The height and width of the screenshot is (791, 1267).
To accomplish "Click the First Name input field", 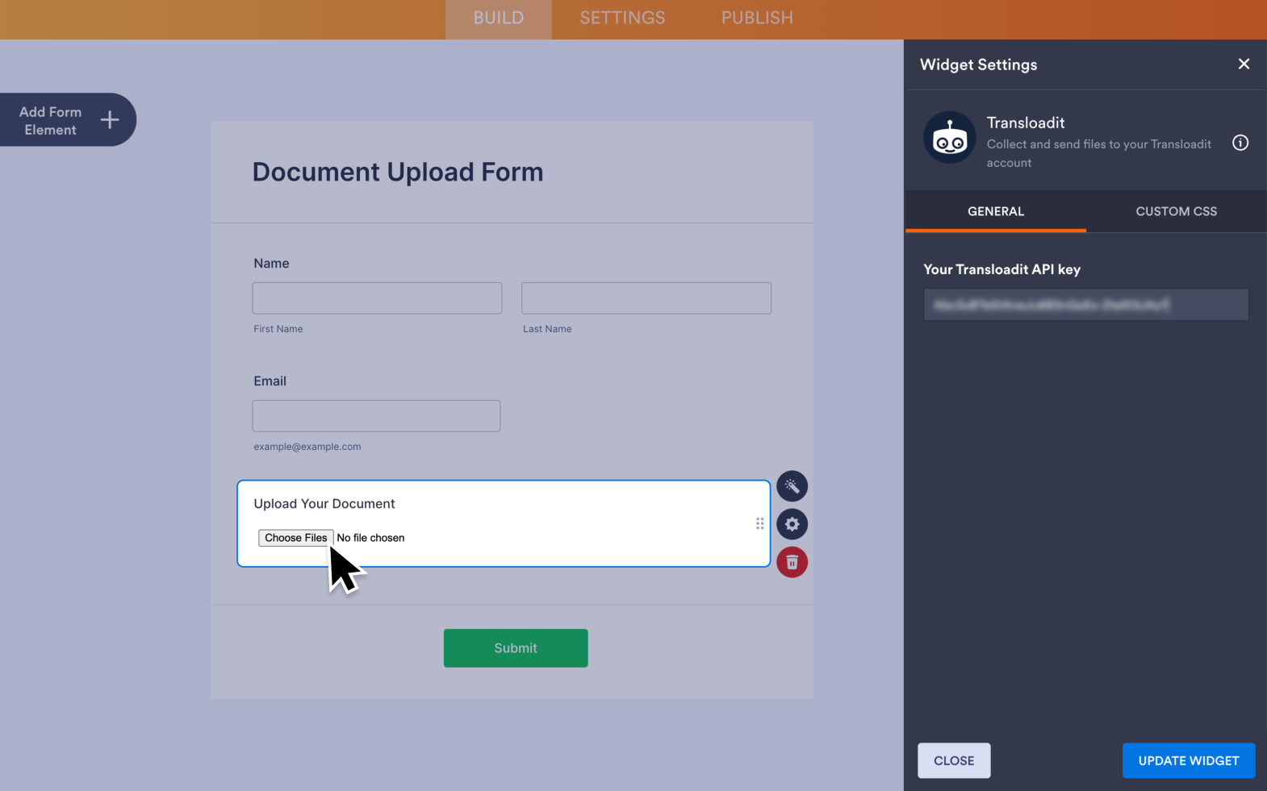I will [x=377, y=298].
